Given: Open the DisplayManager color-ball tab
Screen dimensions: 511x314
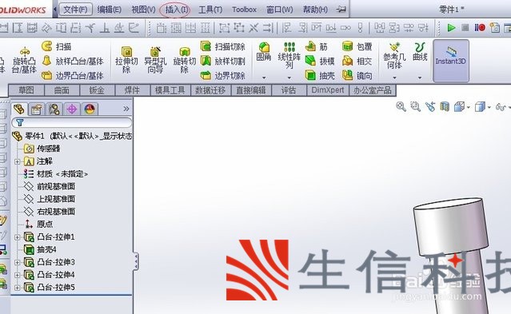Looking at the screenshot, I should (x=90, y=109).
